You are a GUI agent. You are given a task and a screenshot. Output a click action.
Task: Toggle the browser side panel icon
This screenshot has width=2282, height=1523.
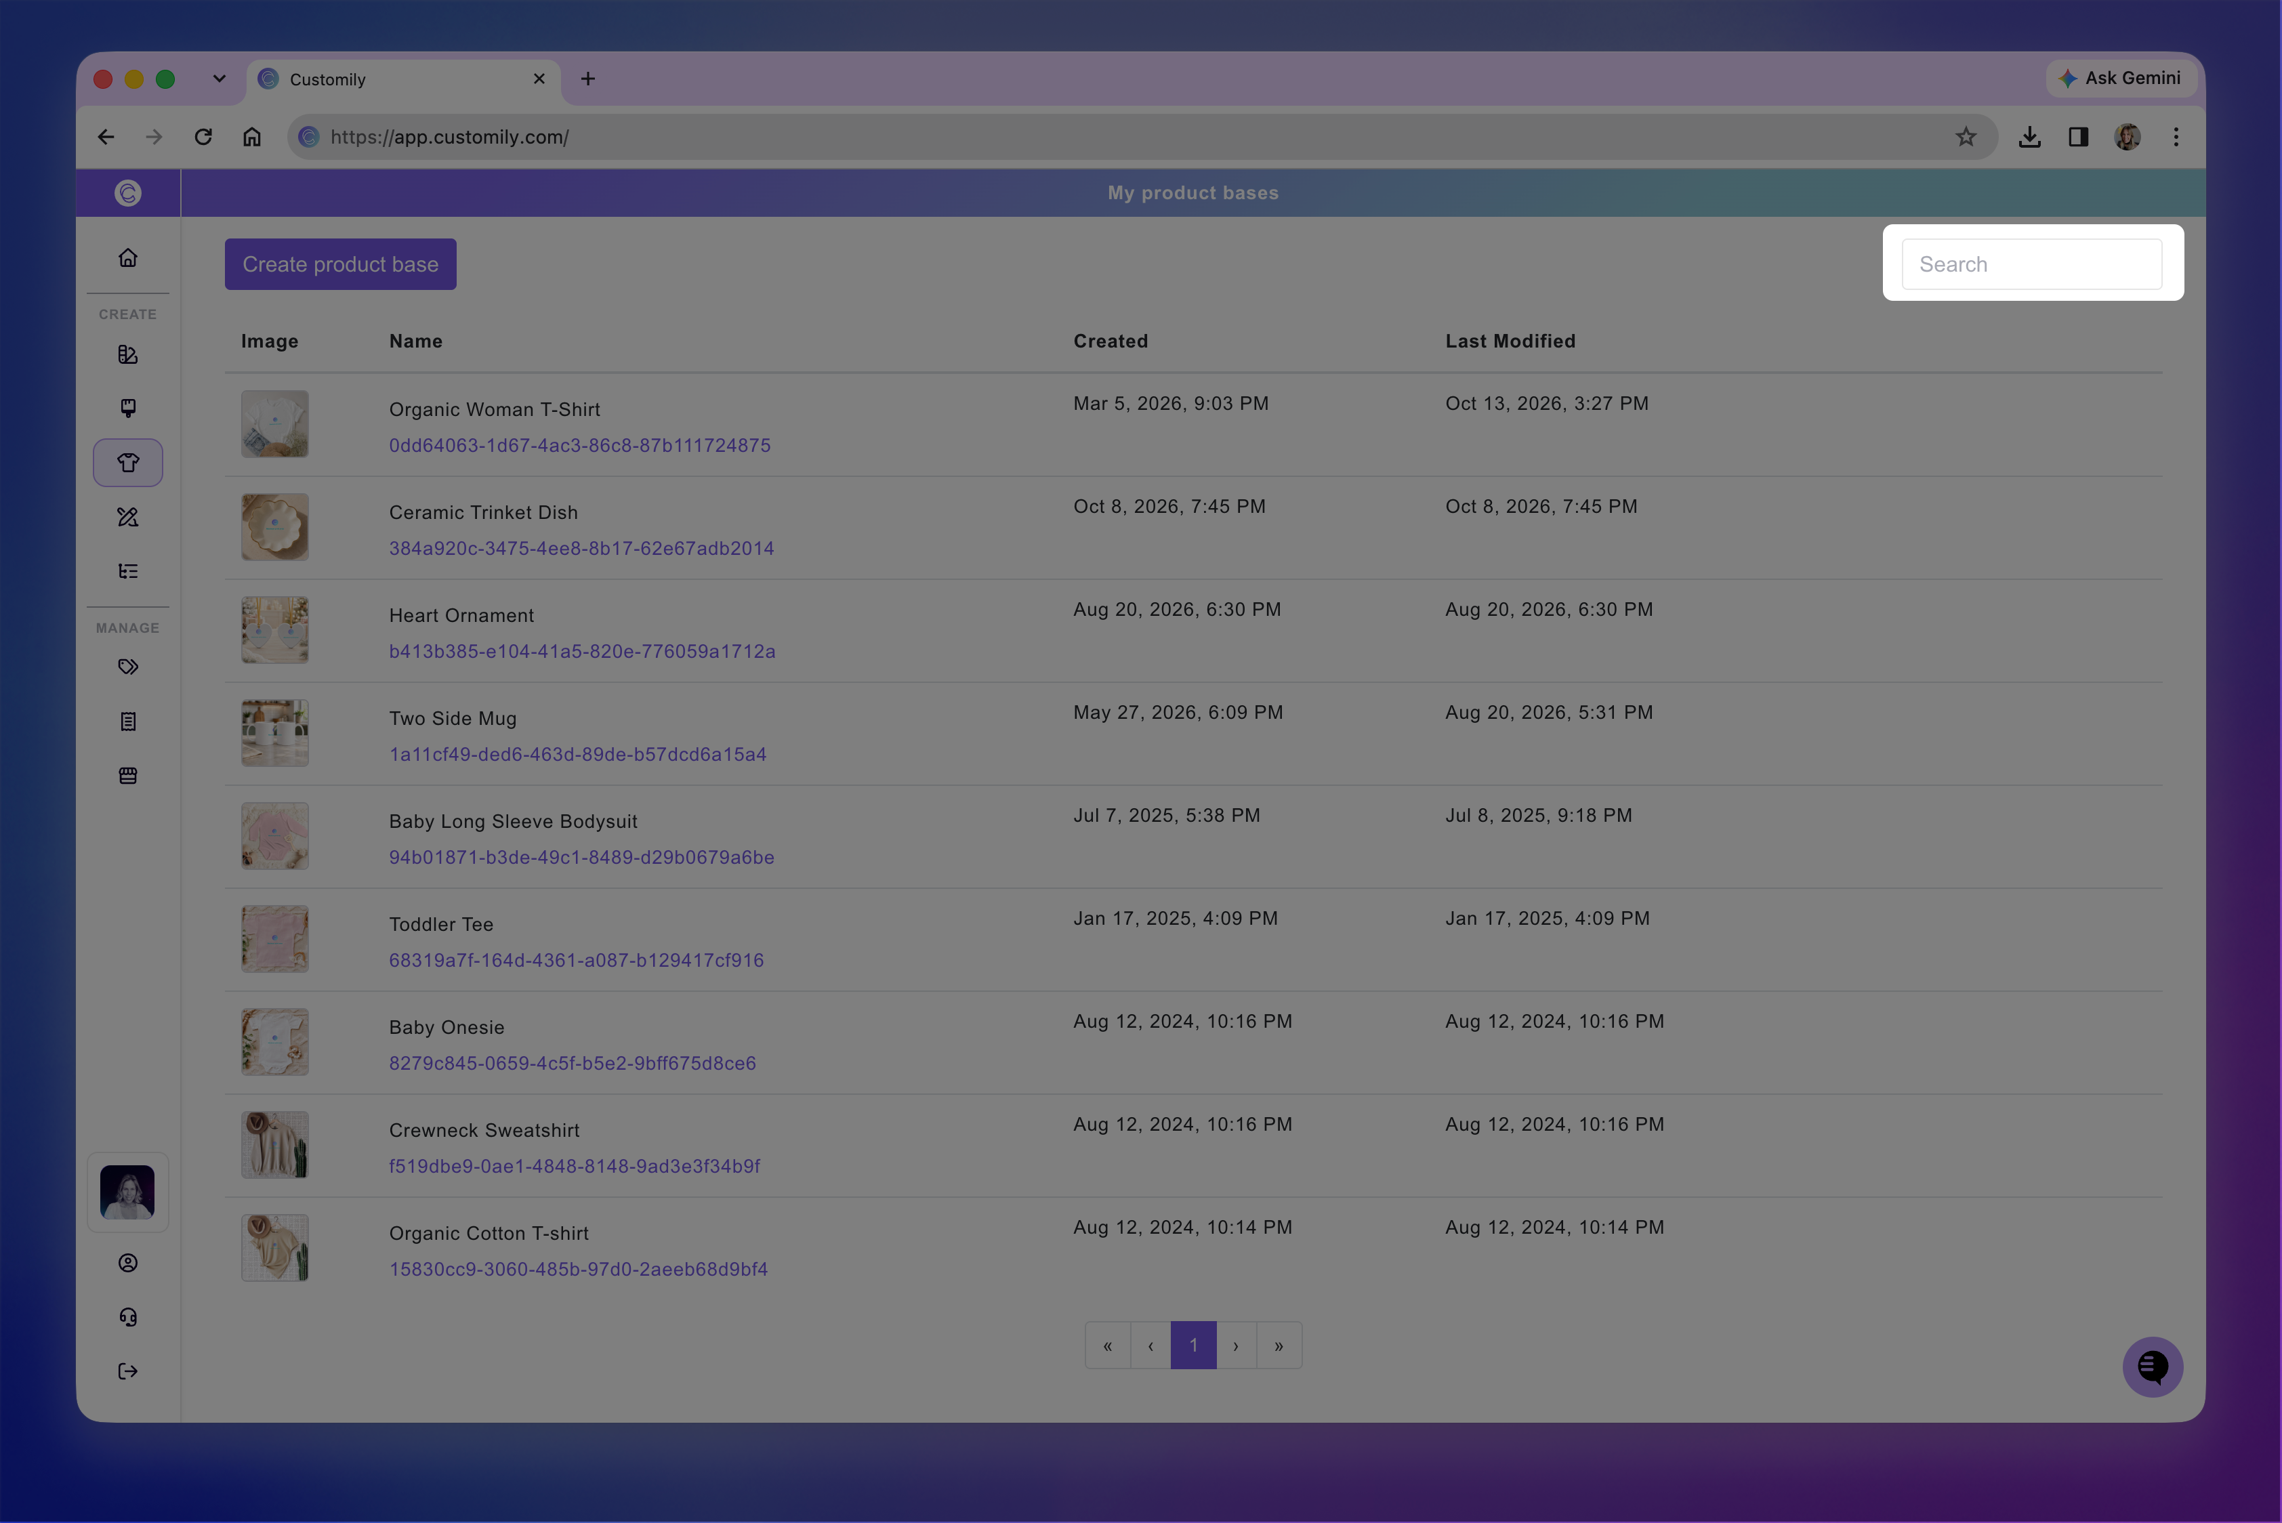pyautogui.click(x=2078, y=137)
